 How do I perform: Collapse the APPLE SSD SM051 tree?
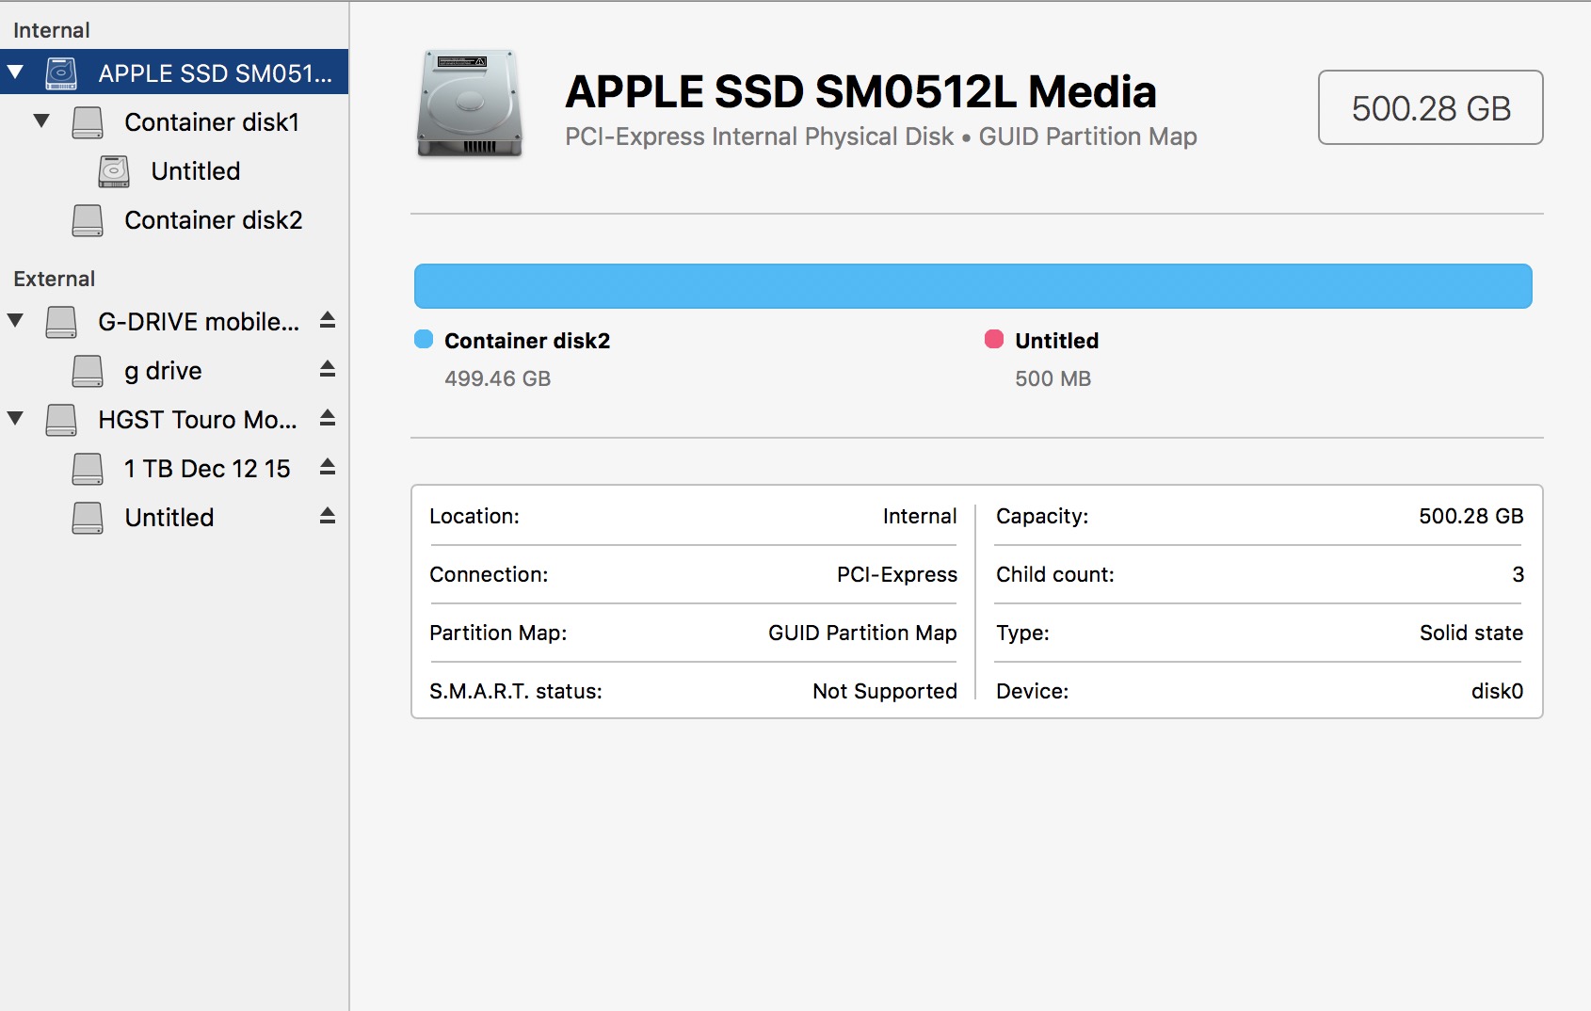pos(15,72)
